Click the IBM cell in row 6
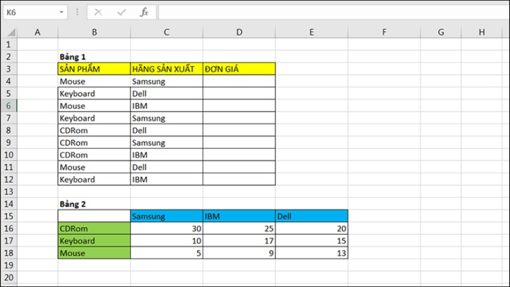The width and height of the screenshot is (510, 287). pos(166,106)
